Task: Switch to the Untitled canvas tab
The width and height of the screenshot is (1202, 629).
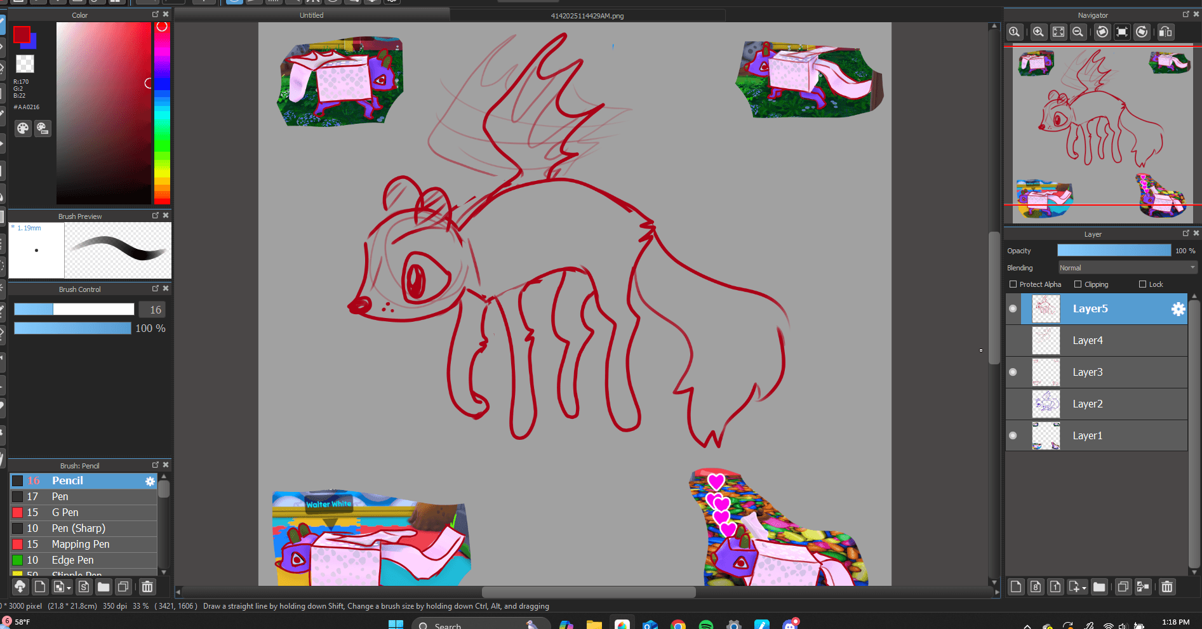Action: 311,15
